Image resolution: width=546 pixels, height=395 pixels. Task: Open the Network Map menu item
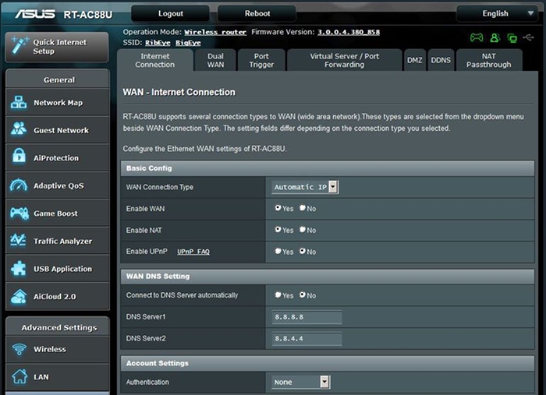click(58, 102)
